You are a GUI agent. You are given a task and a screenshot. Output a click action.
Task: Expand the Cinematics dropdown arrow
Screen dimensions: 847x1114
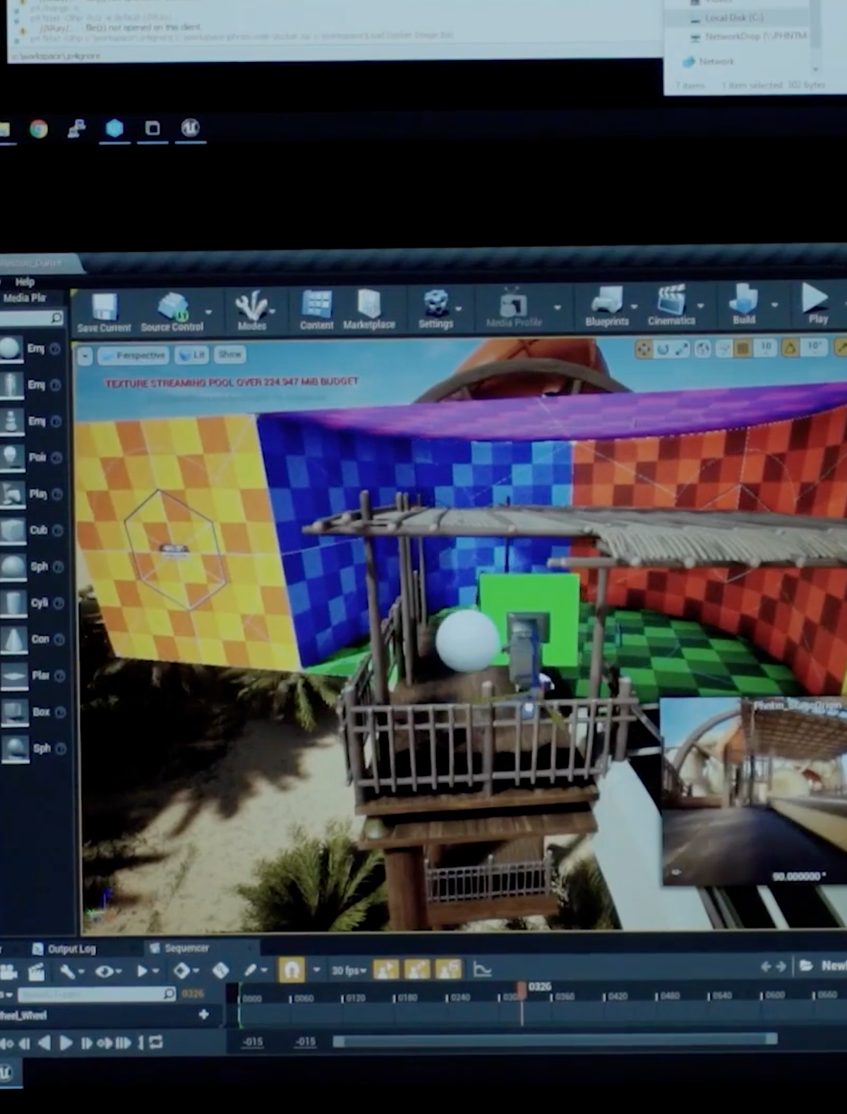(701, 305)
